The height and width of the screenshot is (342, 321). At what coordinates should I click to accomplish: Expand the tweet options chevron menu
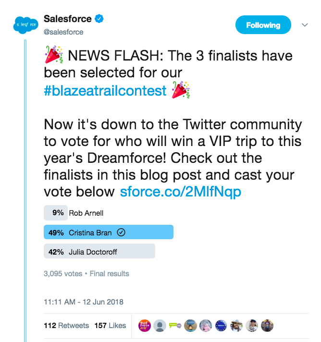[x=304, y=25]
